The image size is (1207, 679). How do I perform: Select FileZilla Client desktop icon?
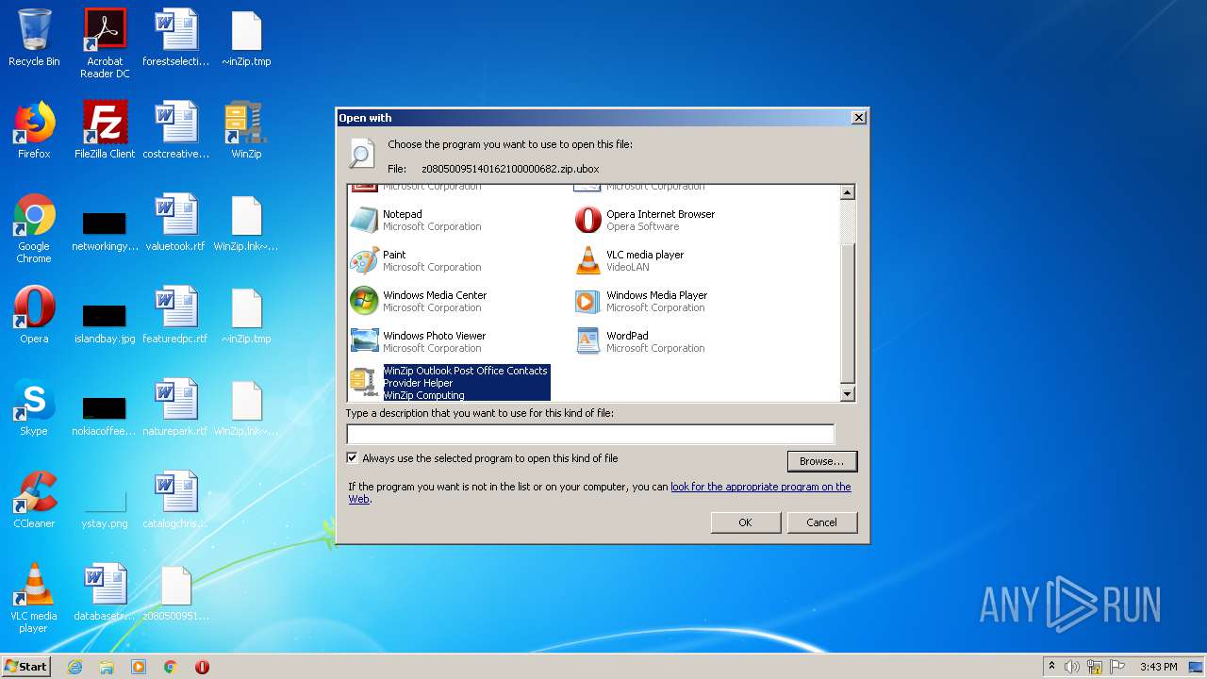(105, 130)
